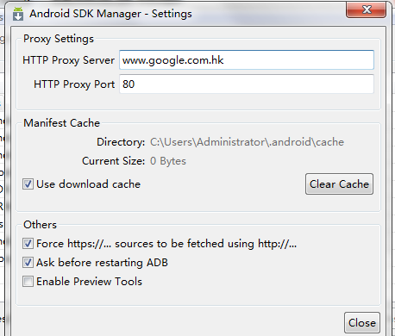This screenshot has height=336, width=395.
Task: Click the Proxy Settings group heading
Action: pyautogui.click(x=59, y=39)
